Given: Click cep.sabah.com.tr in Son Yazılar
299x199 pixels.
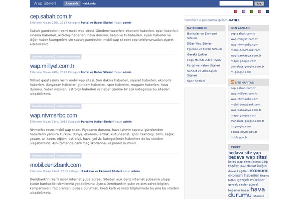Looking at the screenshot, I should (x=243, y=34).
